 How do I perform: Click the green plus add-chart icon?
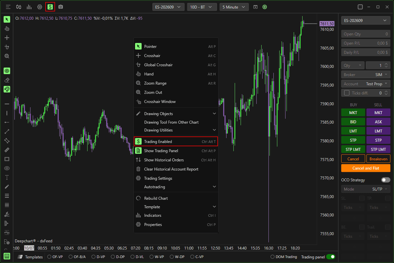point(265,7)
